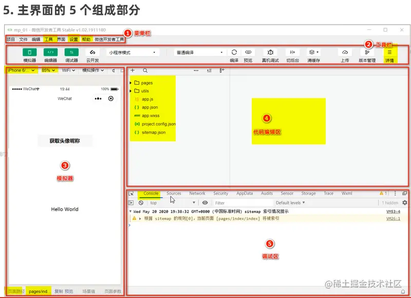The width and height of the screenshot is (411, 298).
Task: Open the 普通编译 compile mode dropdown
Action: pos(200,52)
